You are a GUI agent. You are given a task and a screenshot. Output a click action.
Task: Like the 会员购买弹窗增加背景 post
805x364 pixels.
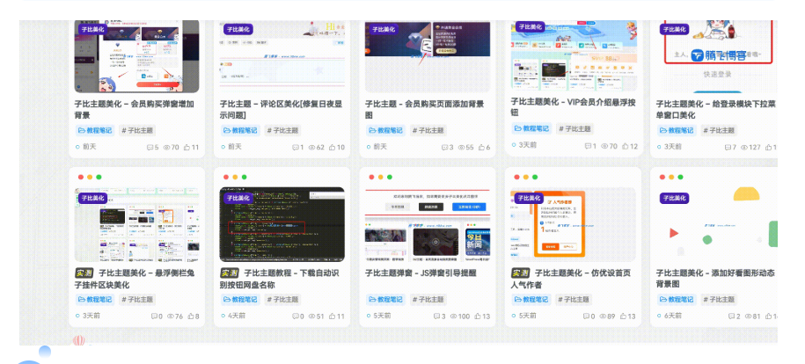pyautogui.click(x=187, y=148)
